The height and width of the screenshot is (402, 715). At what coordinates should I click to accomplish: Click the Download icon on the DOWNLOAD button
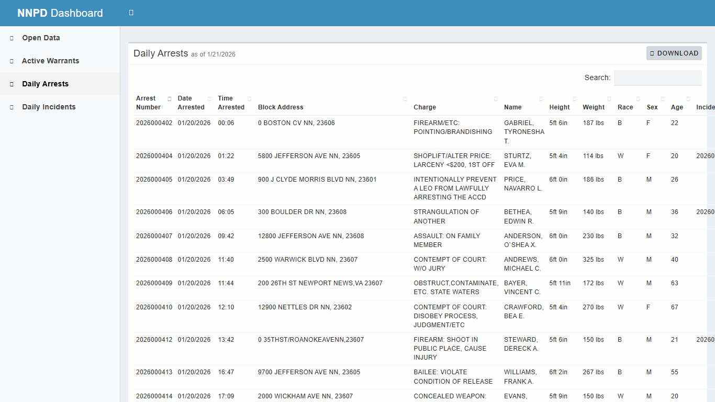pos(652,53)
